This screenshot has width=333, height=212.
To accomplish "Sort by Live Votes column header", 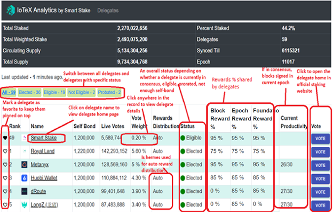I will tap(113, 126).
